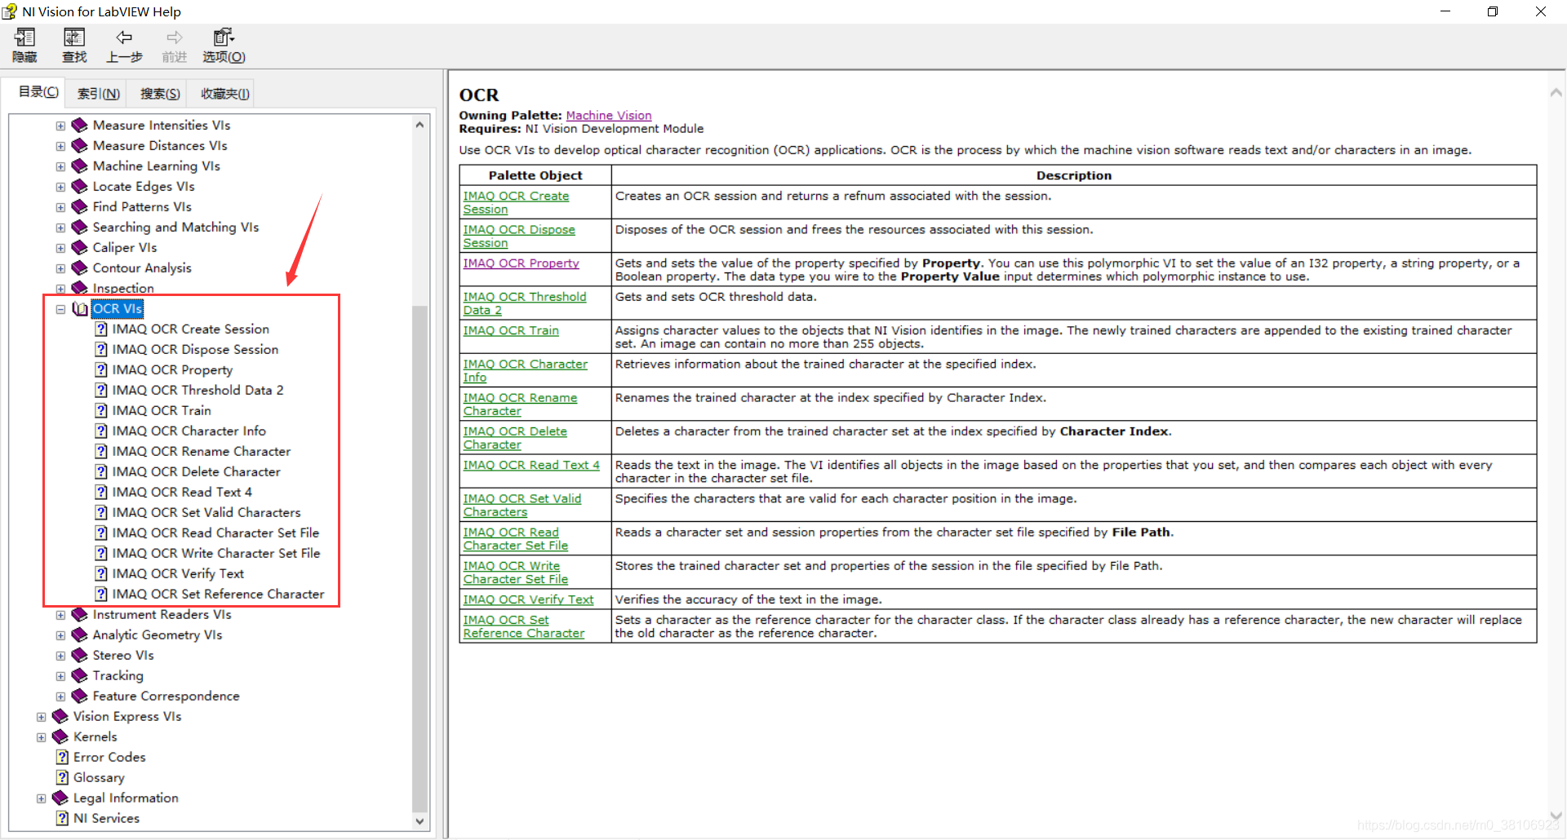The image size is (1567, 840).
Task: Expand the Locate Edges VIs node
Action: 60,187
